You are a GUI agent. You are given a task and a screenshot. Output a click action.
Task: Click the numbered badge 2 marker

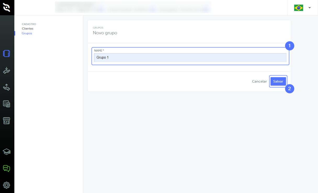point(289,89)
